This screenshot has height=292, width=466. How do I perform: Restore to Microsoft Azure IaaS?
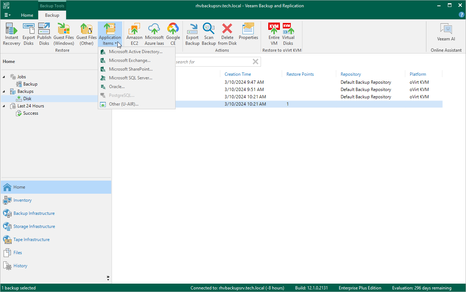click(154, 34)
